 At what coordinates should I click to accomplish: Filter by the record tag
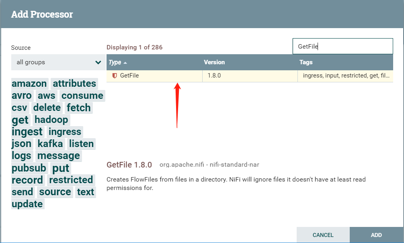[x=27, y=180]
